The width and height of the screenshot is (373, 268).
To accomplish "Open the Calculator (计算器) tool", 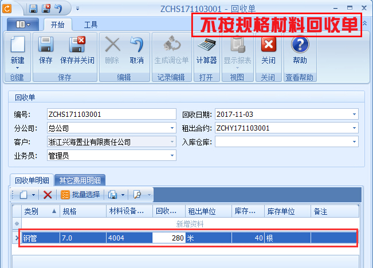I will coord(206,46).
